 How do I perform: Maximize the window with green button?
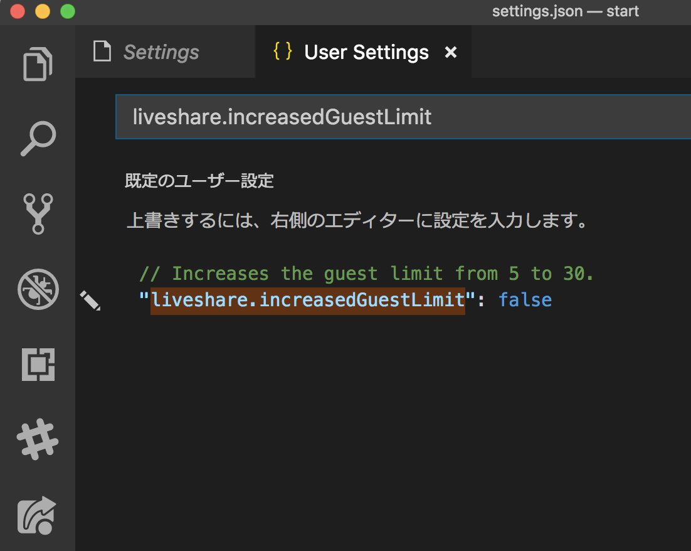(x=68, y=11)
